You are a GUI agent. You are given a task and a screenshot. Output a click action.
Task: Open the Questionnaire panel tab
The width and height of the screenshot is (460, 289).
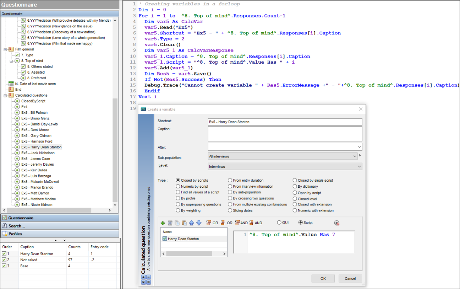tap(60, 218)
